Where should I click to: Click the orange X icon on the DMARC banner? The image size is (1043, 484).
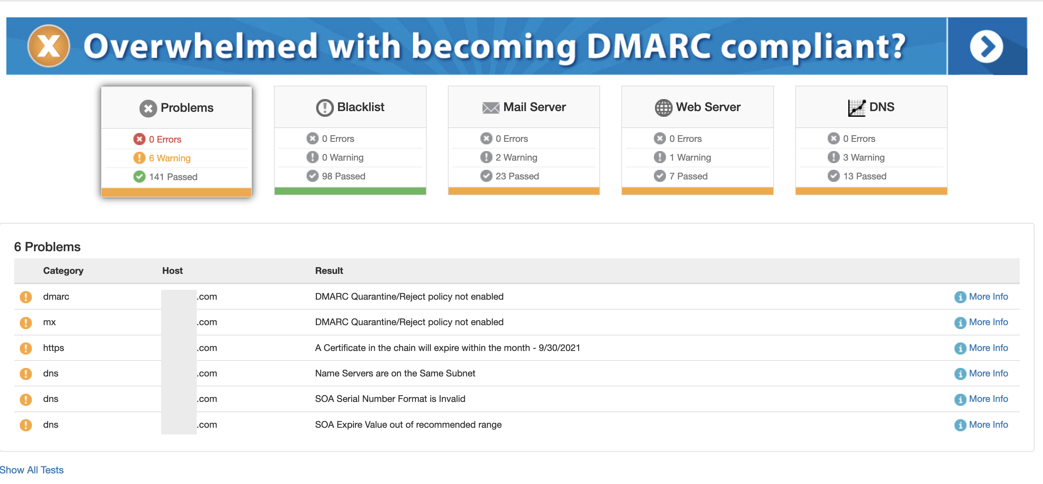click(49, 46)
